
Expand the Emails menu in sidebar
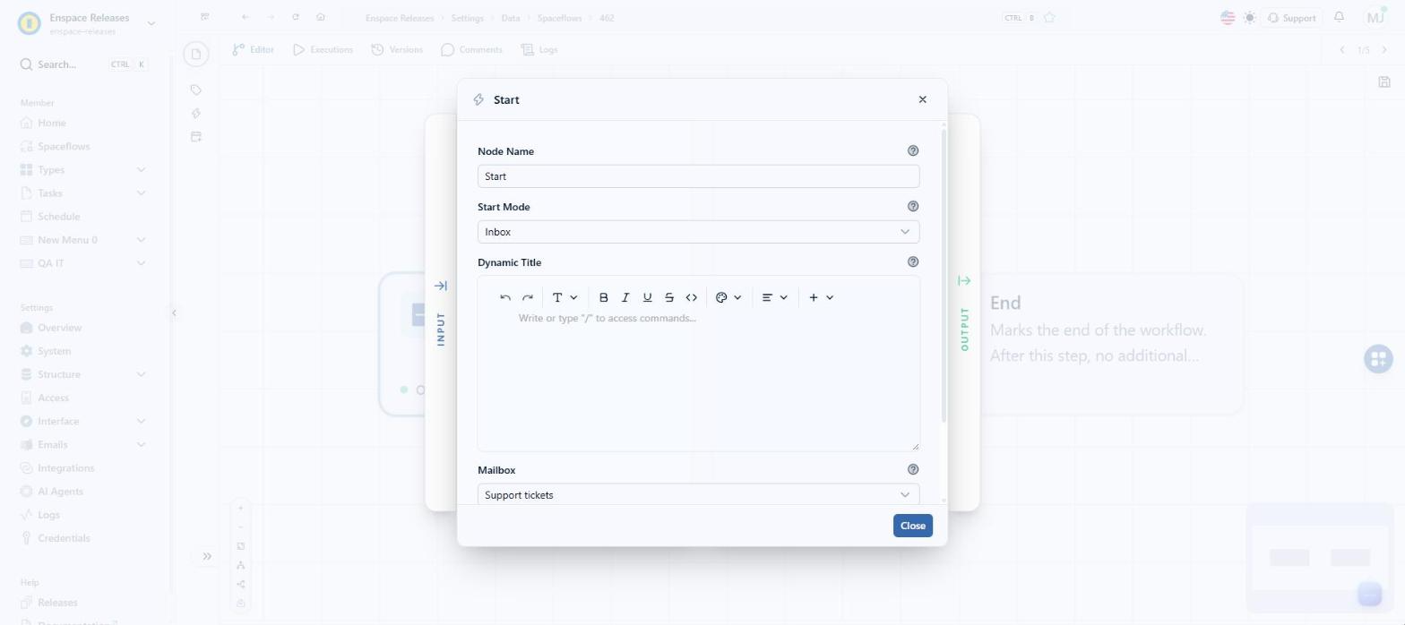[x=83, y=444]
